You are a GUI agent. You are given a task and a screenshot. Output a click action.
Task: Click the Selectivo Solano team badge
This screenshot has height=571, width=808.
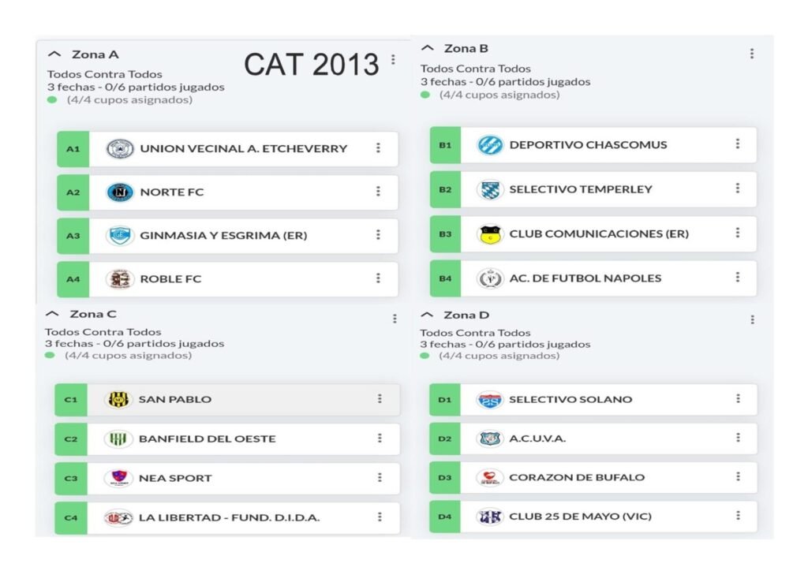click(x=490, y=400)
